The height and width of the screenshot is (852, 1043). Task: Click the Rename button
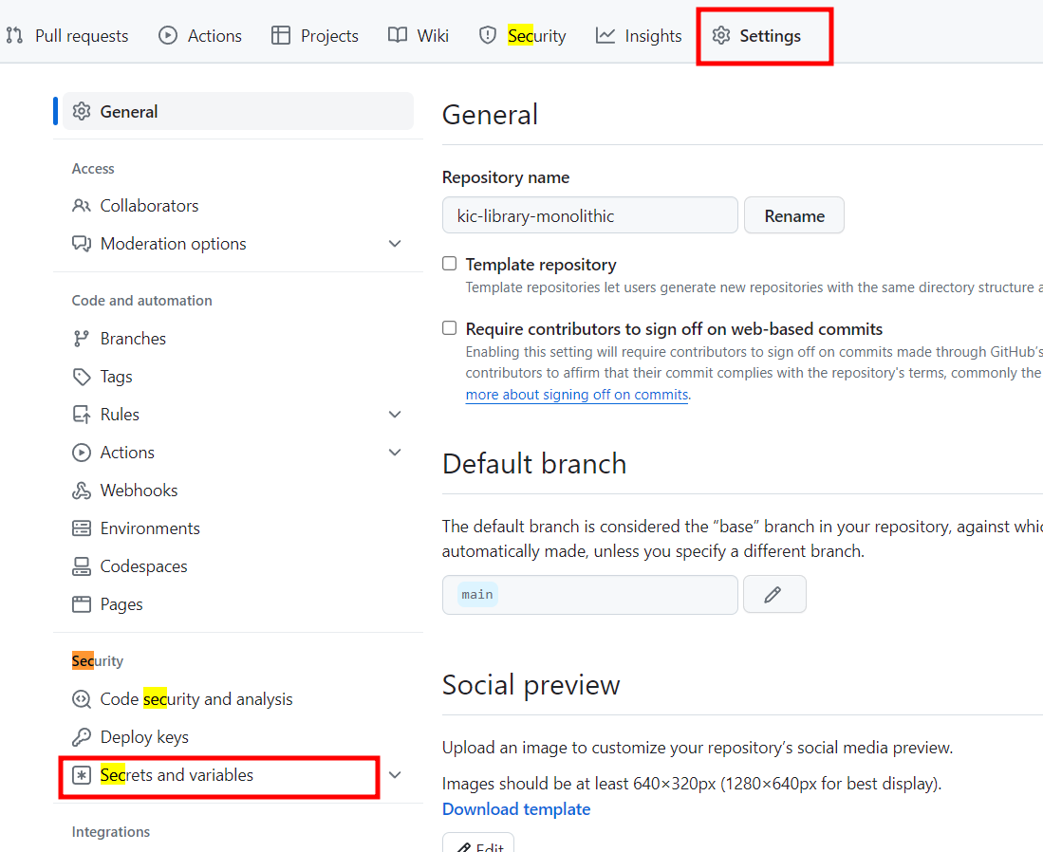click(794, 215)
